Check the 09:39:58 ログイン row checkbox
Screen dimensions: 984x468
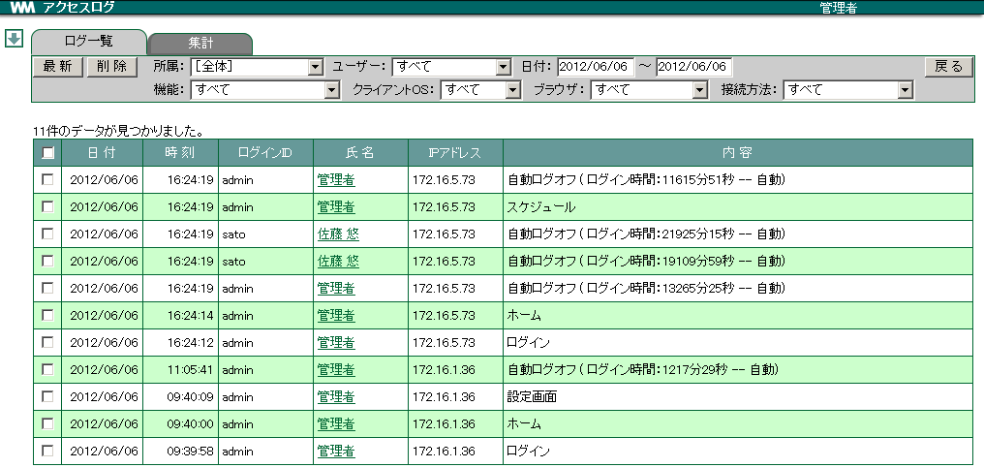(x=47, y=451)
